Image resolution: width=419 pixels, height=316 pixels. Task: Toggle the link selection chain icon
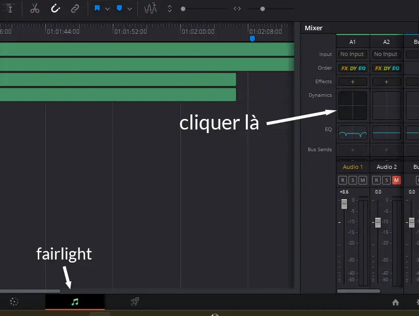tap(75, 9)
